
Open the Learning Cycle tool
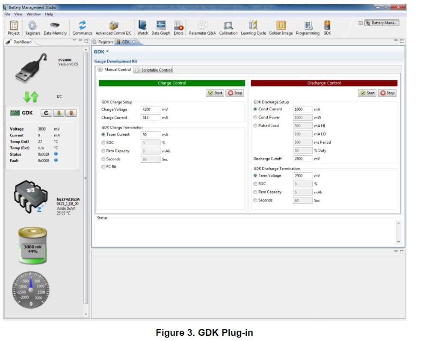click(253, 28)
